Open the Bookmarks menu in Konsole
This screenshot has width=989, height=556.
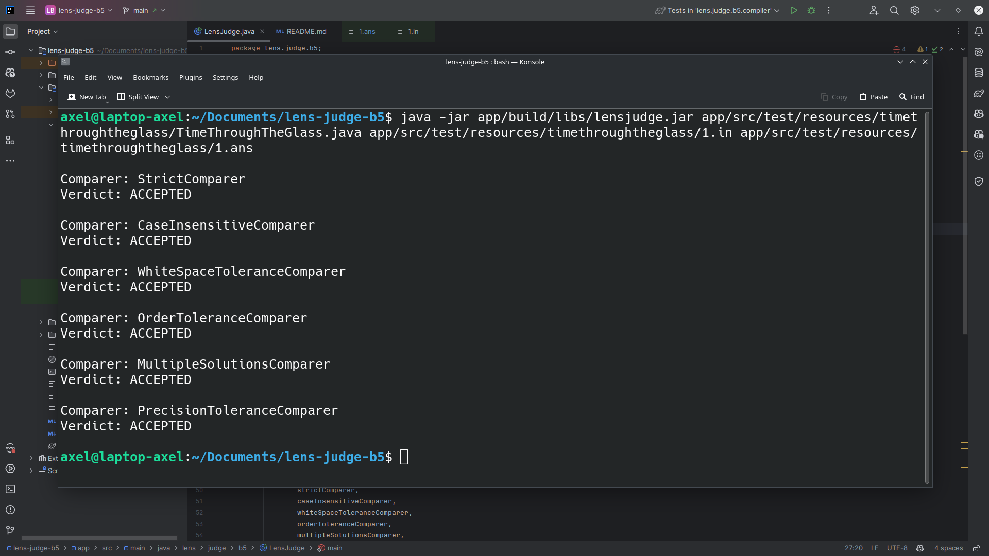point(150,77)
